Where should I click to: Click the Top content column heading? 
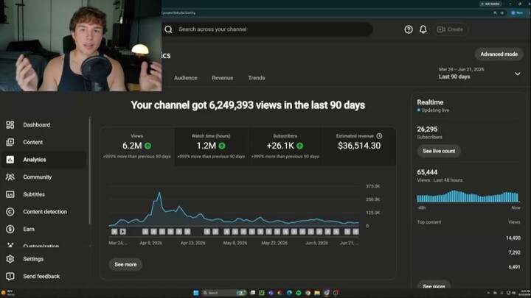tap(429, 222)
